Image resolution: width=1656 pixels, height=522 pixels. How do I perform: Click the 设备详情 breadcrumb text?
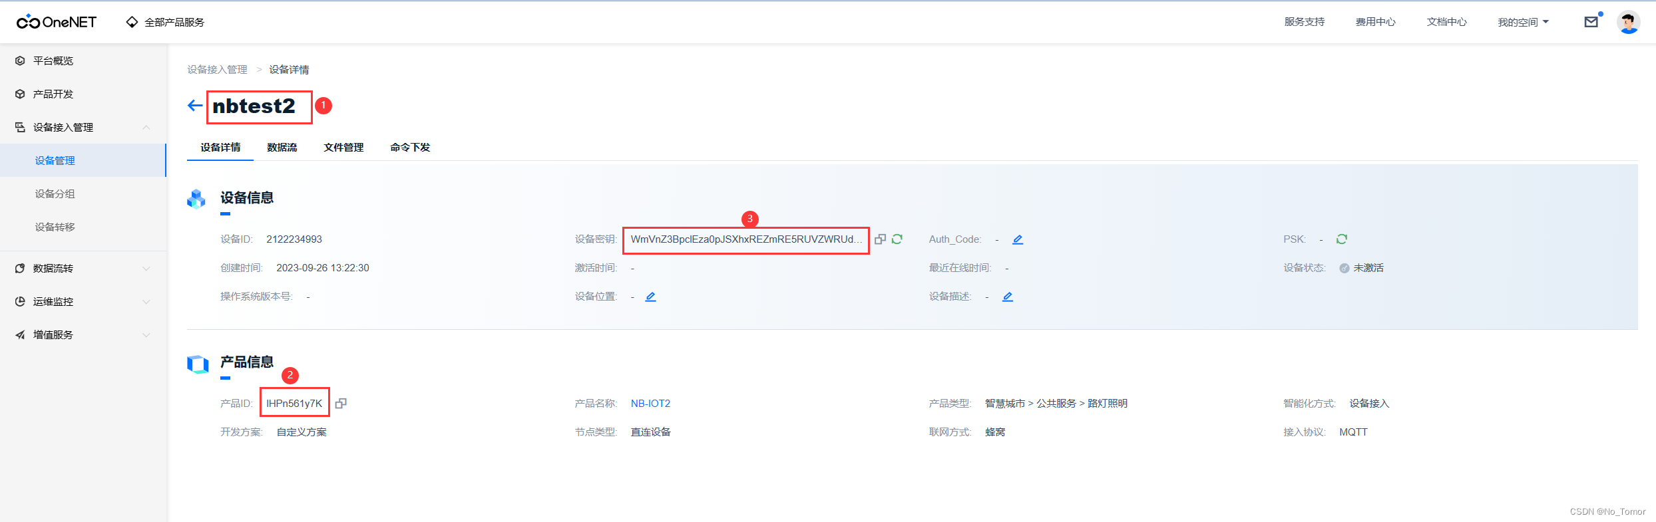click(x=289, y=70)
